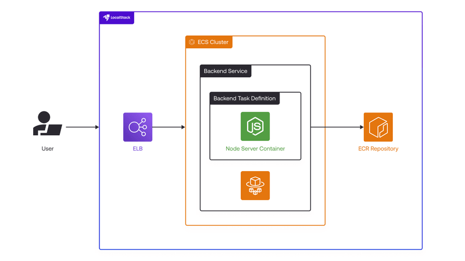Select the Backend Service header tab
Image resolution: width=465 pixels, height=261 pixels.
[226, 71]
